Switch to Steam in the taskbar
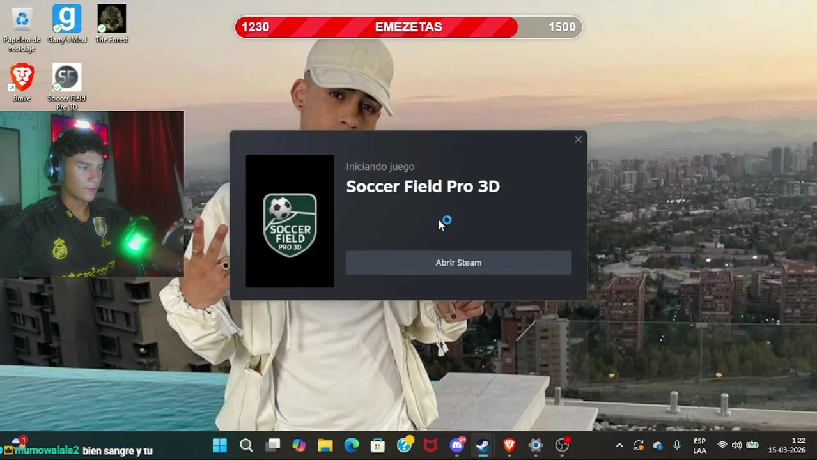Image resolution: width=817 pixels, height=460 pixels. [483, 445]
